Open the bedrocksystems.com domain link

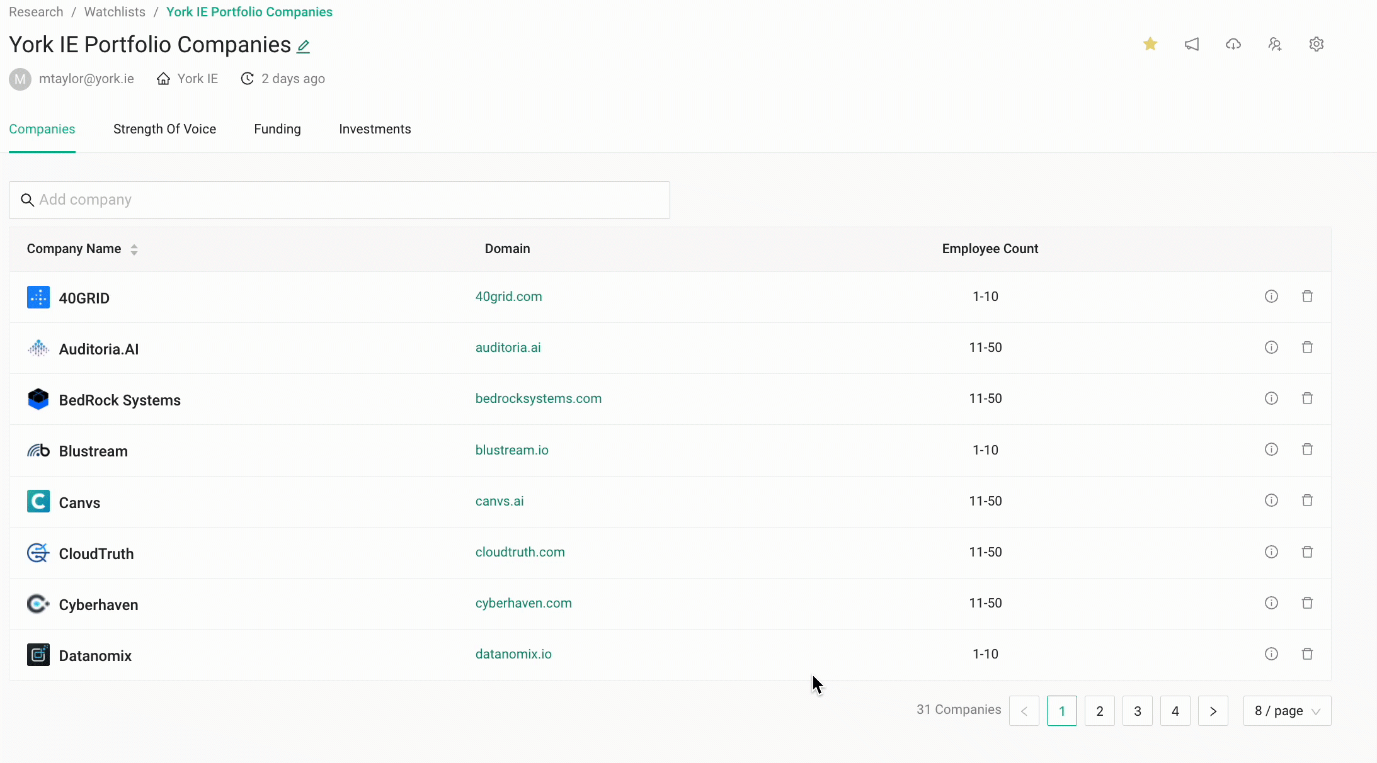pyautogui.click(x=538, y=398)
